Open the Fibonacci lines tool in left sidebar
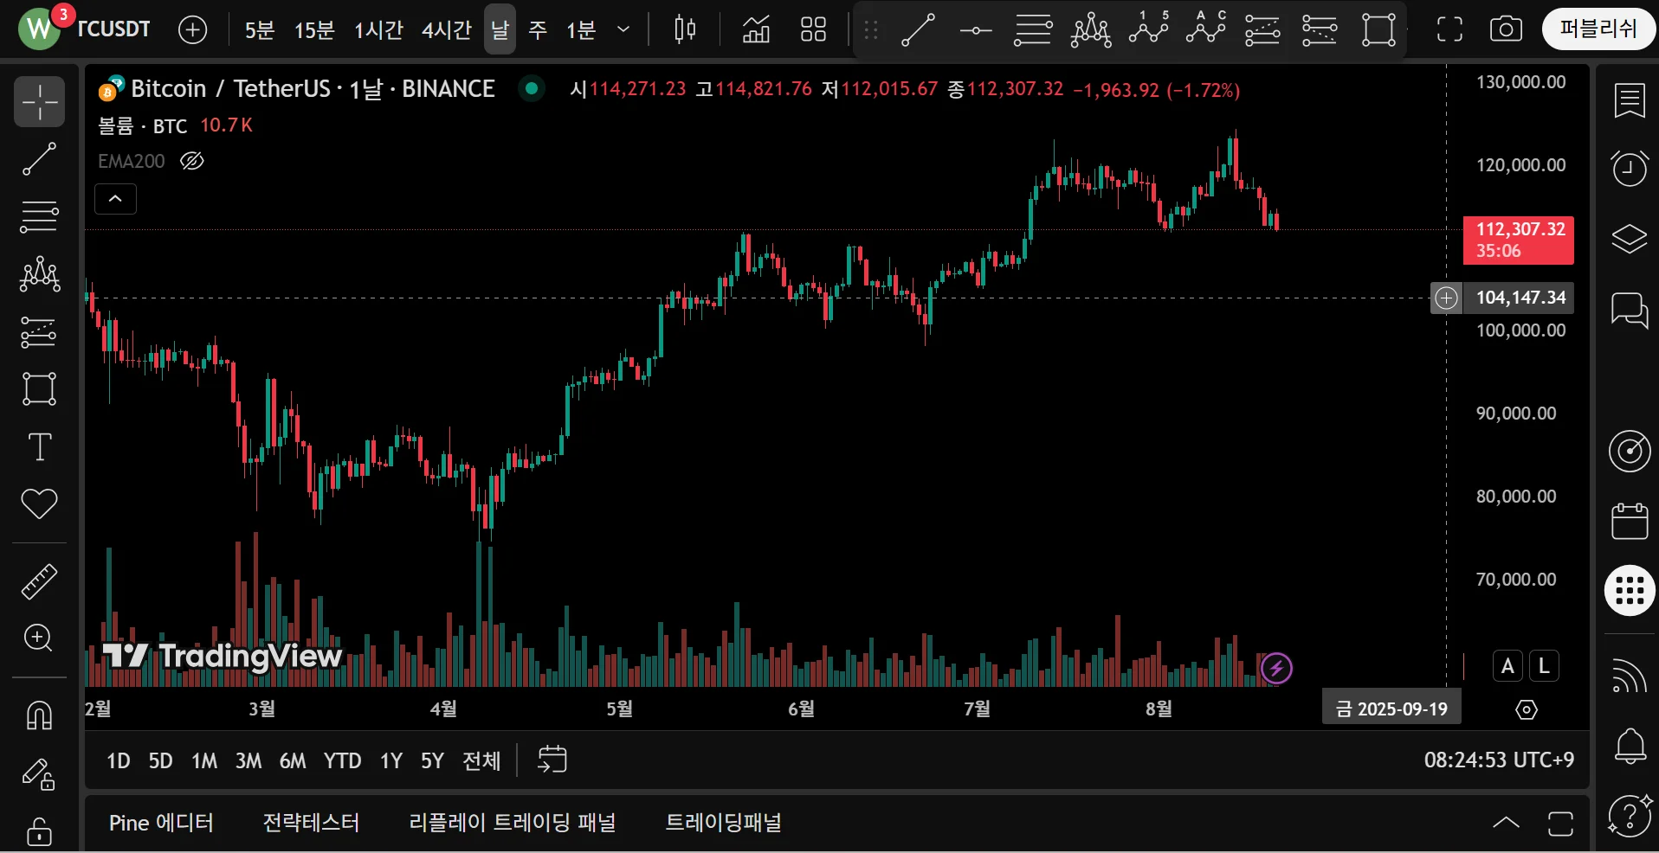 tap(39, 217)
